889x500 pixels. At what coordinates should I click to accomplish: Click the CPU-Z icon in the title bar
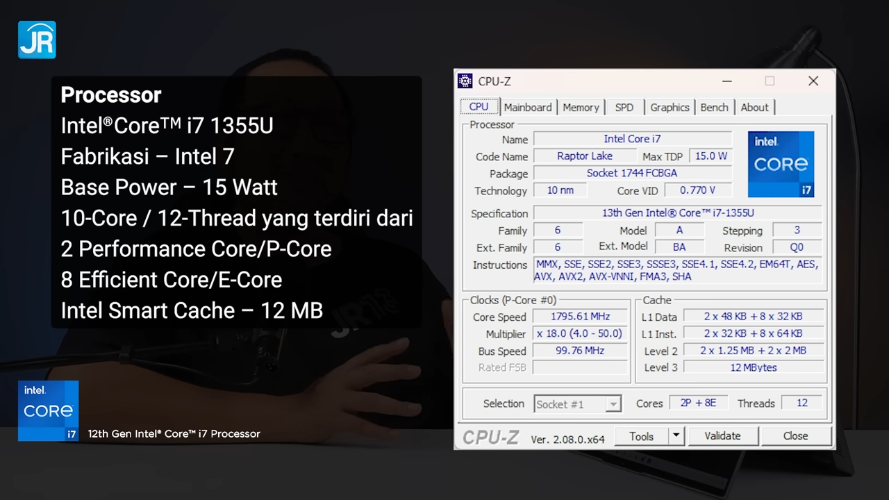point(465,81)
